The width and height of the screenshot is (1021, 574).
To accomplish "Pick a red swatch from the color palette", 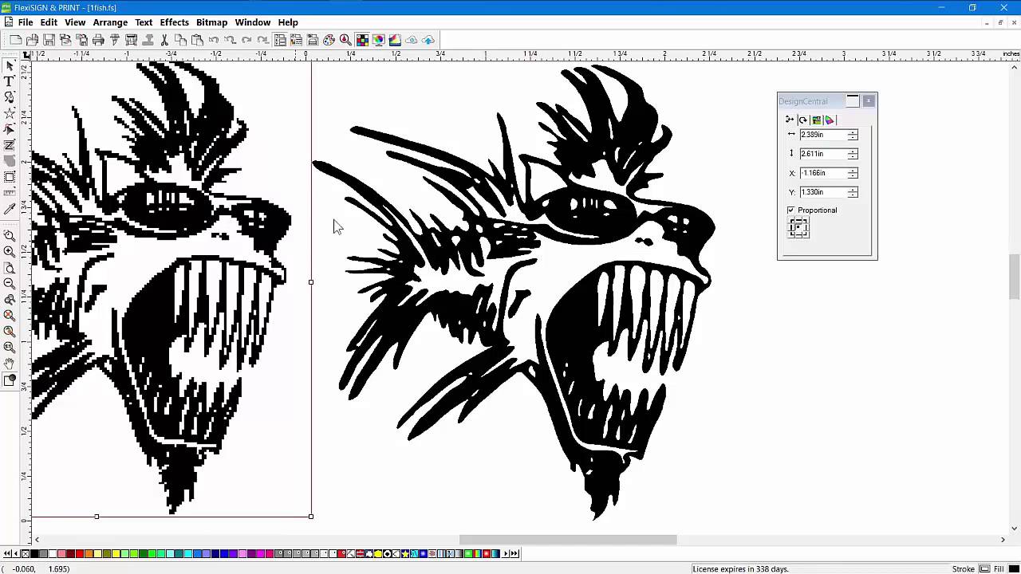I will [79, 553].
